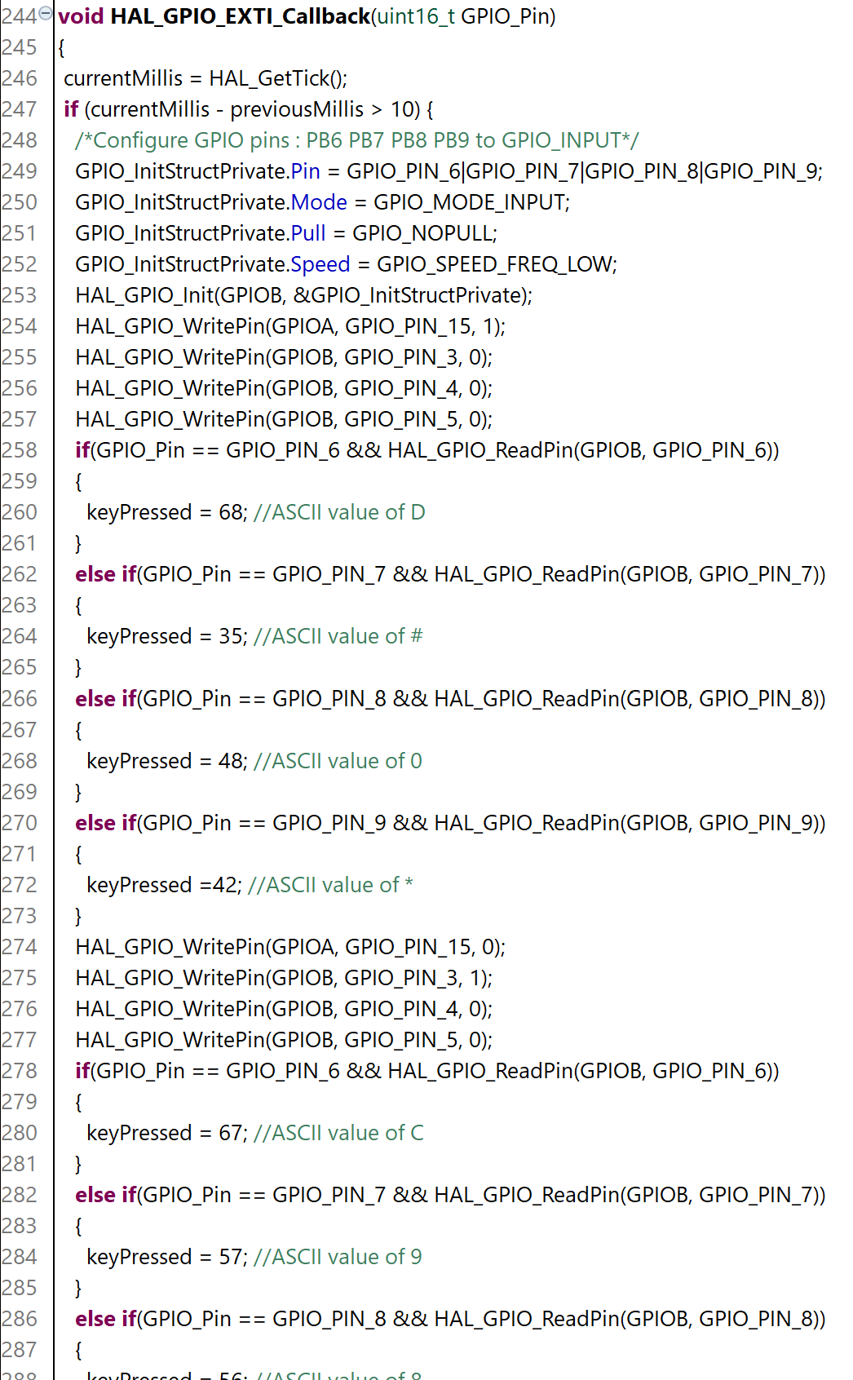Click the ASCII value of C comment
This screenshot has width=853, height=1380.
(338, 1133)
